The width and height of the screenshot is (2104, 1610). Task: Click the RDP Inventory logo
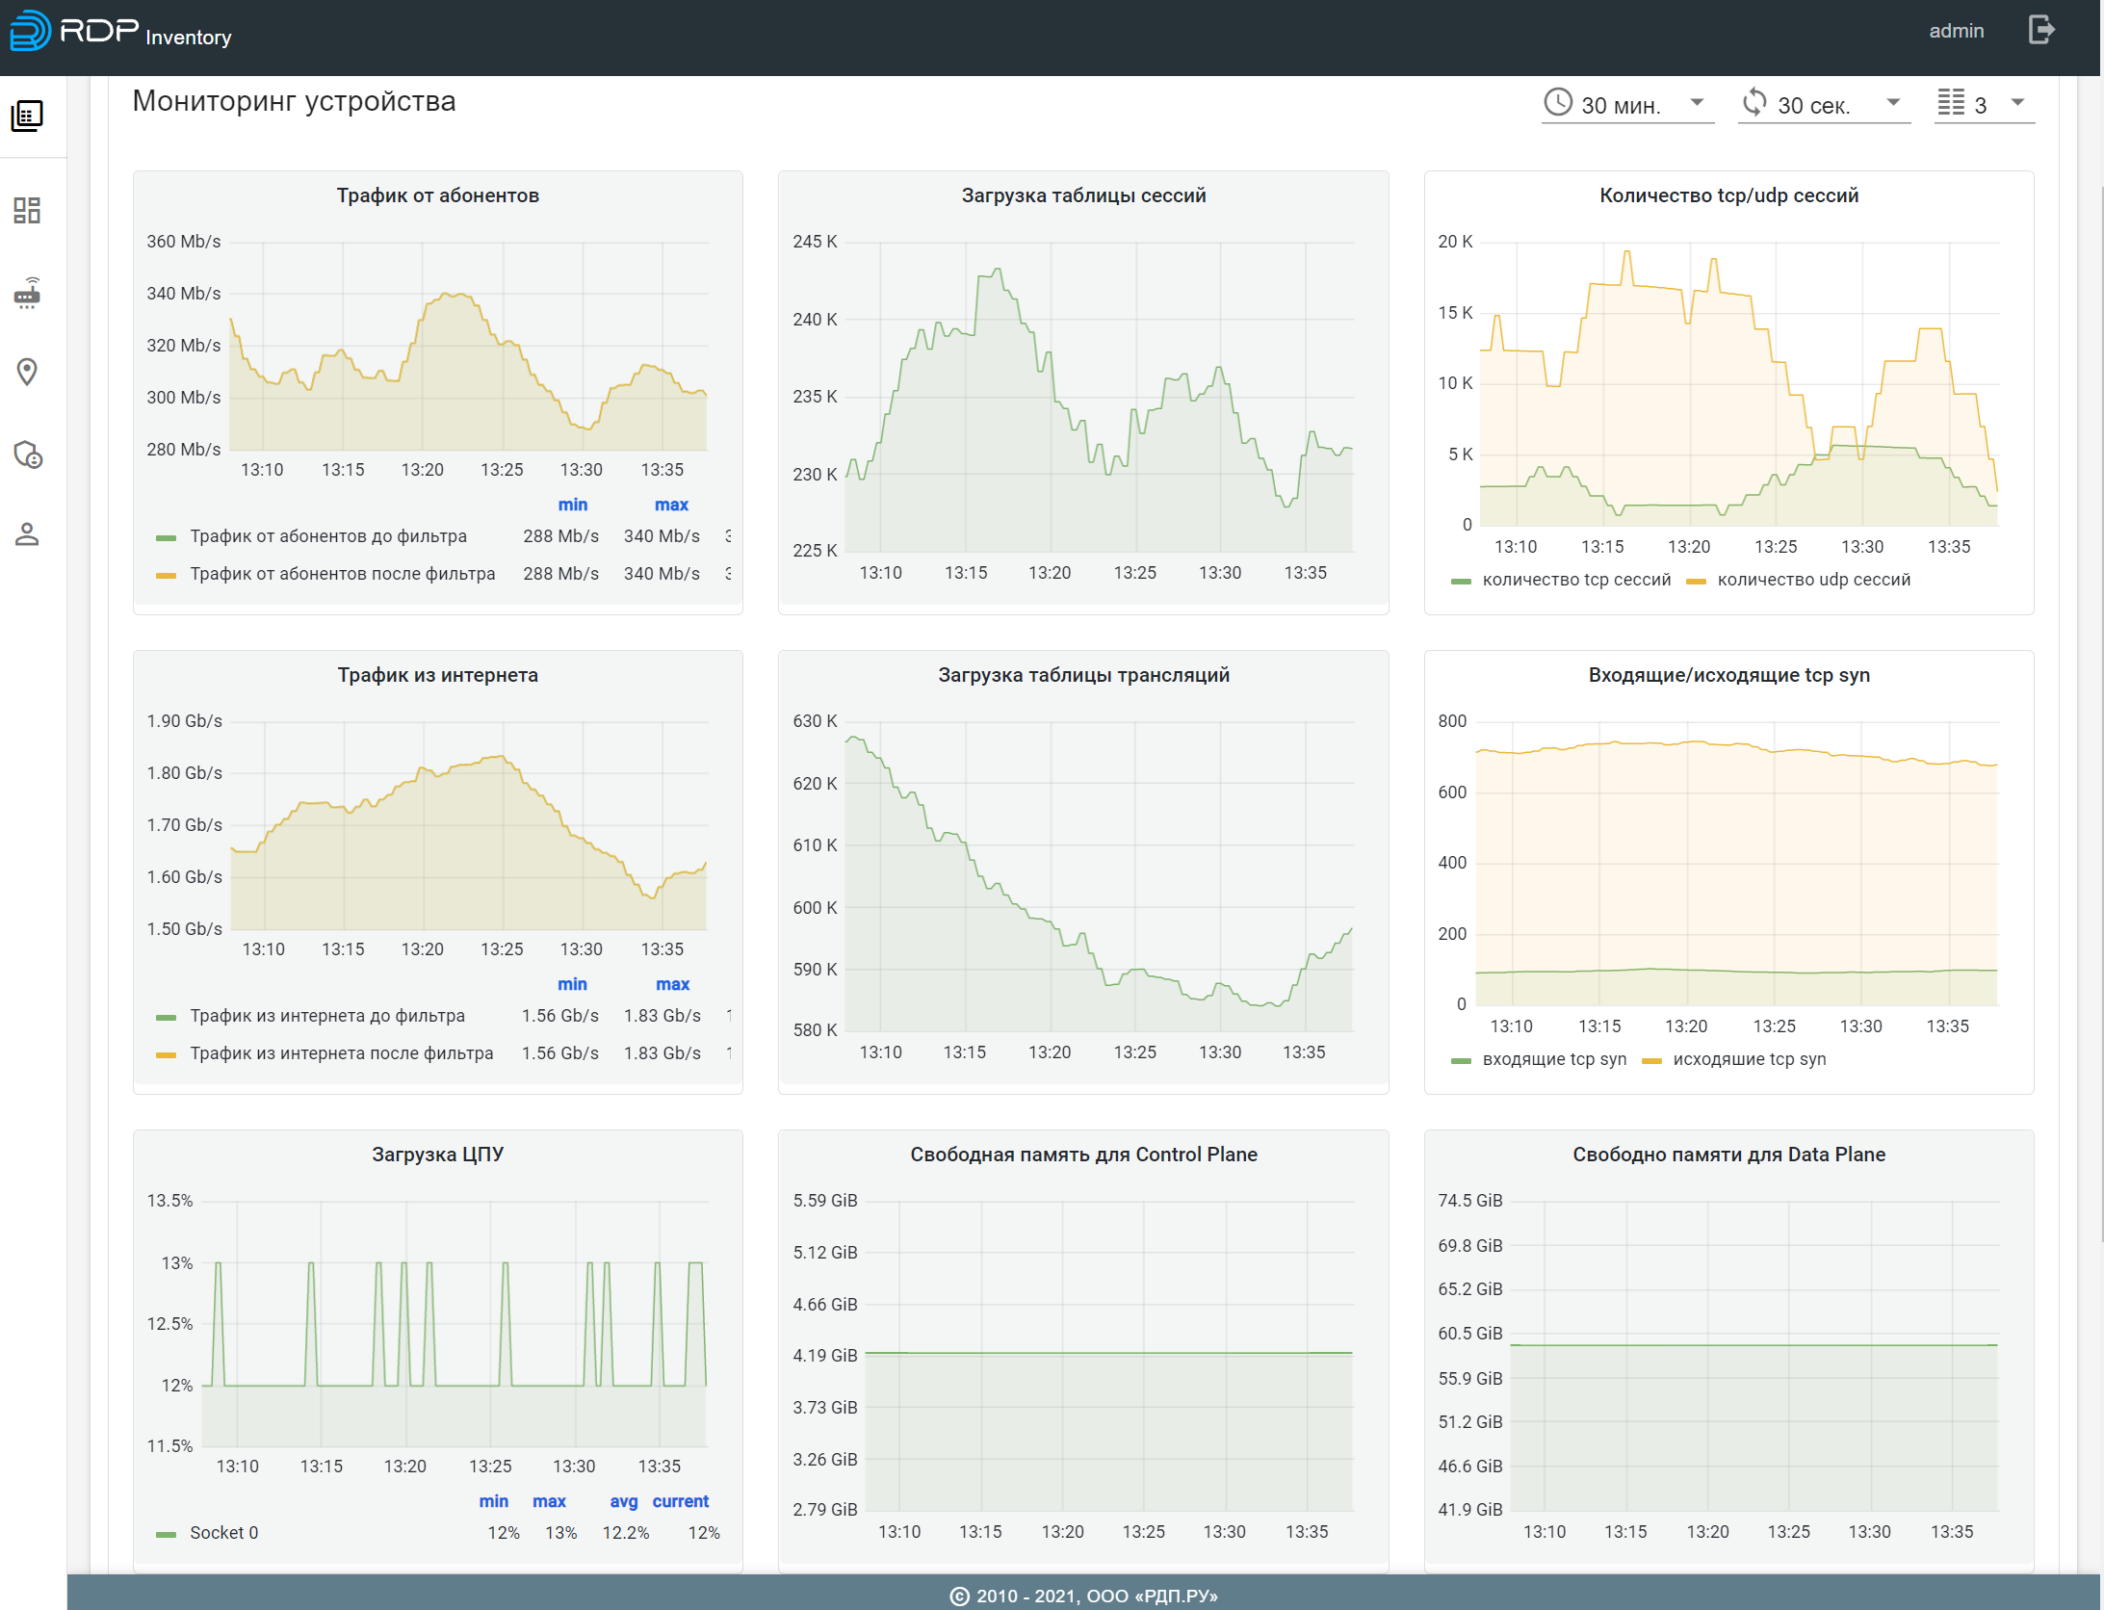coord(121,31)
